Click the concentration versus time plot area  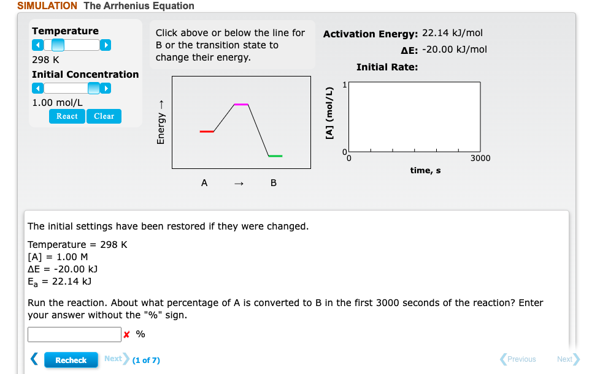pos(414,116)
